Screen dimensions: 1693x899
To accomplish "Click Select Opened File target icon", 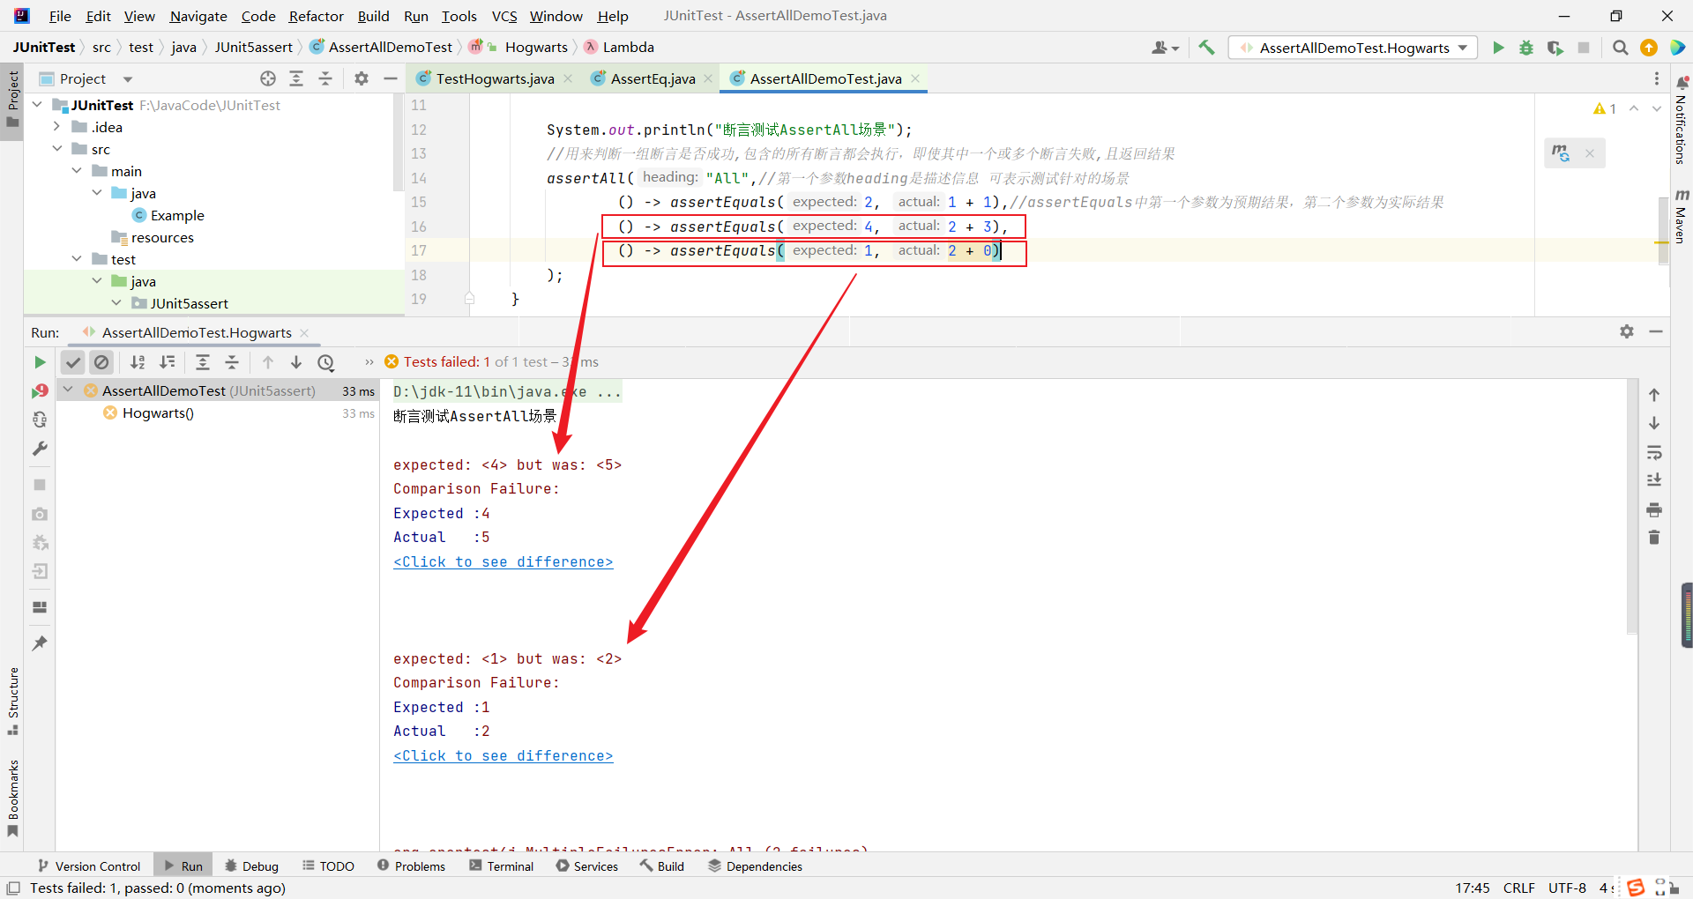I will click(x=268, y=78).
